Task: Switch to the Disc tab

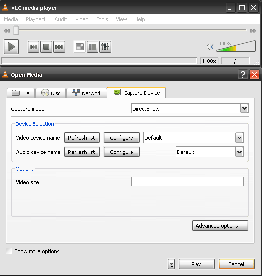Action: coord(51,93)
